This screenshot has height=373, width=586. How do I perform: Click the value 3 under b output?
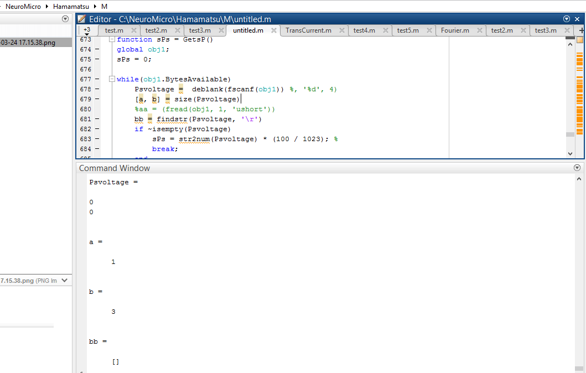tap(113, 312)
